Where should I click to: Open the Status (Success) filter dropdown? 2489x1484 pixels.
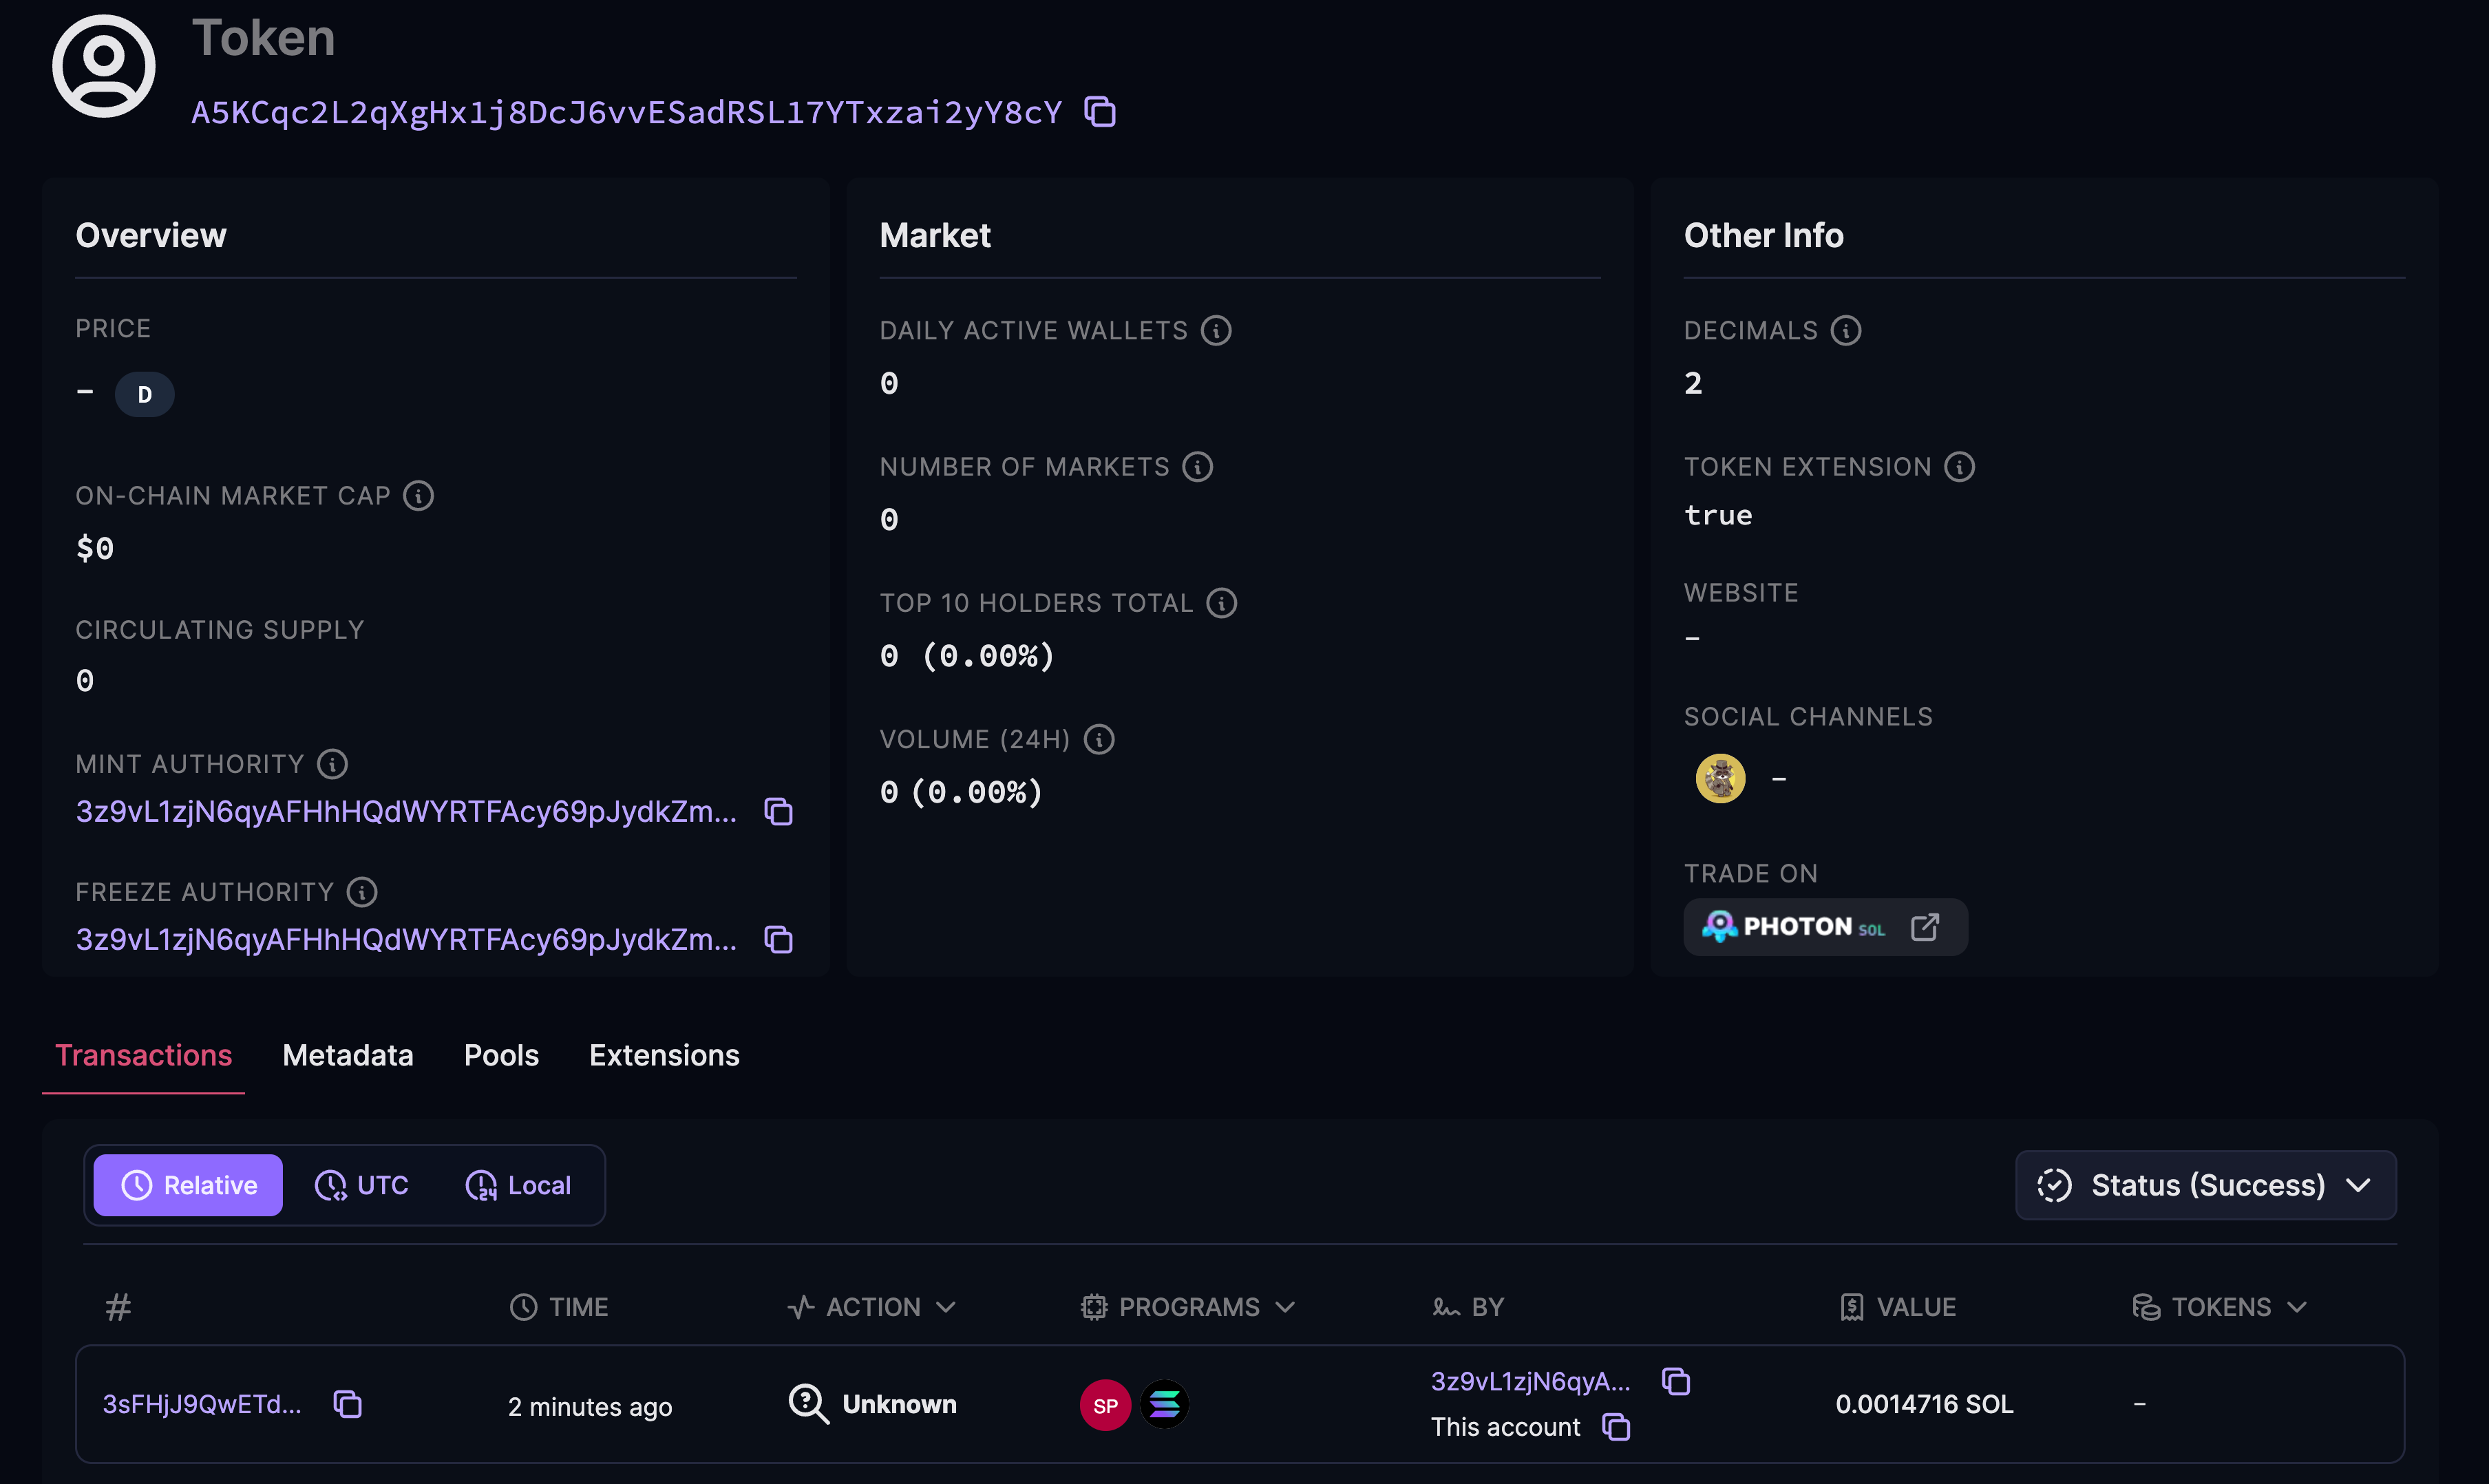coord(2205,1185)
